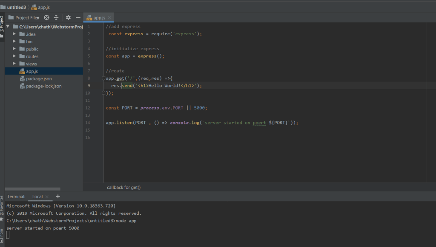Open Project panel settings gear

click(68, 17)
